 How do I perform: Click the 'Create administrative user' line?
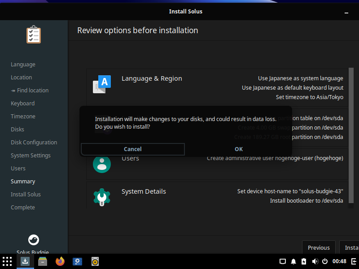pyautogui.click(x=275, y=158)
